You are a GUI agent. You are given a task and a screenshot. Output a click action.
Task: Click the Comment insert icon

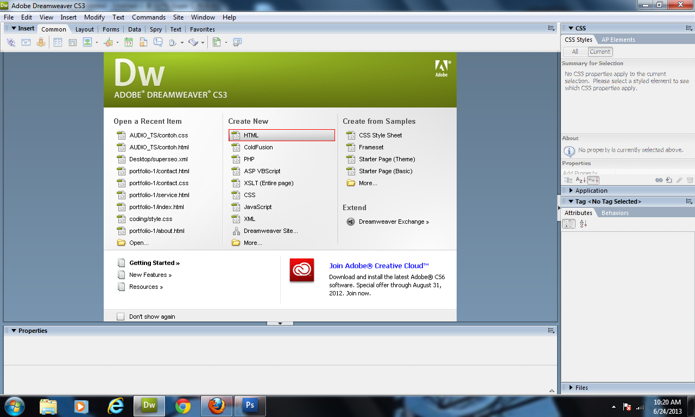[157, 42]
